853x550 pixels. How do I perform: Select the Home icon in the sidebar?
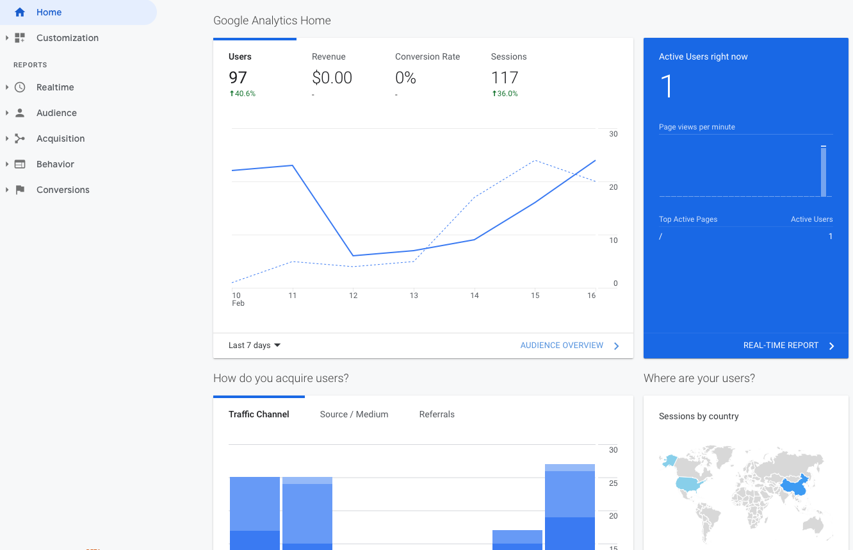[x=19, y=12]
